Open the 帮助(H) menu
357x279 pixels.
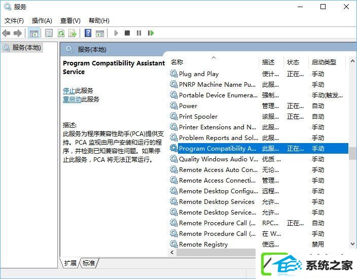coord(99,21)
